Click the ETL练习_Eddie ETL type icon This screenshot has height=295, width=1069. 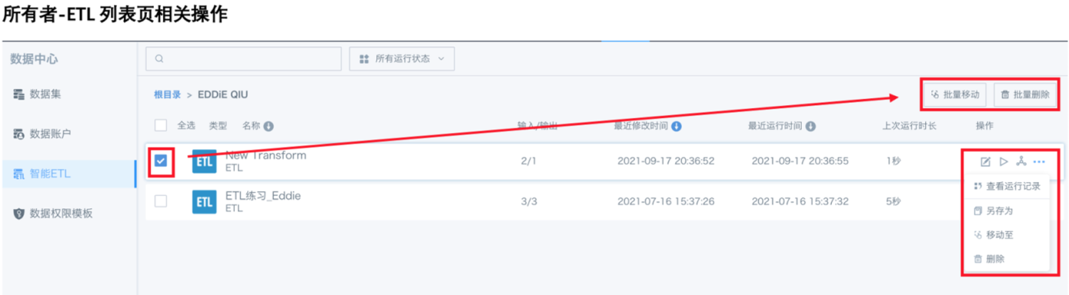(205, 201)
